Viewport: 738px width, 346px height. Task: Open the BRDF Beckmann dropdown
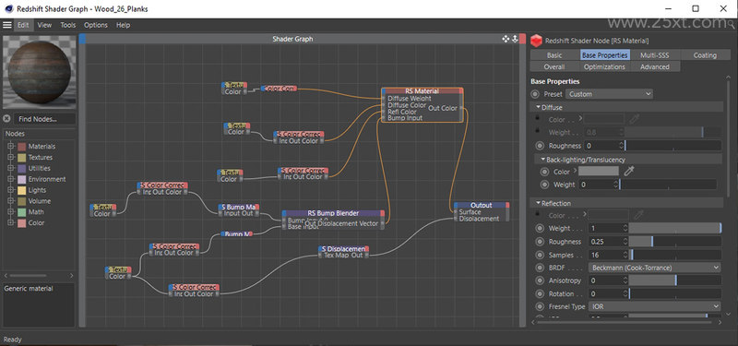[x=654, y=268]
